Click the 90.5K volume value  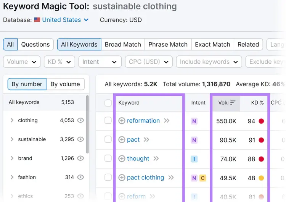(x=228, y=140)
